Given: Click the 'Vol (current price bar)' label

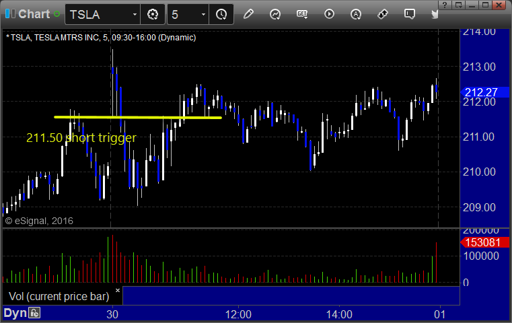Looking at the screenshot, I should pyautogui.click(x=59, y=296).
